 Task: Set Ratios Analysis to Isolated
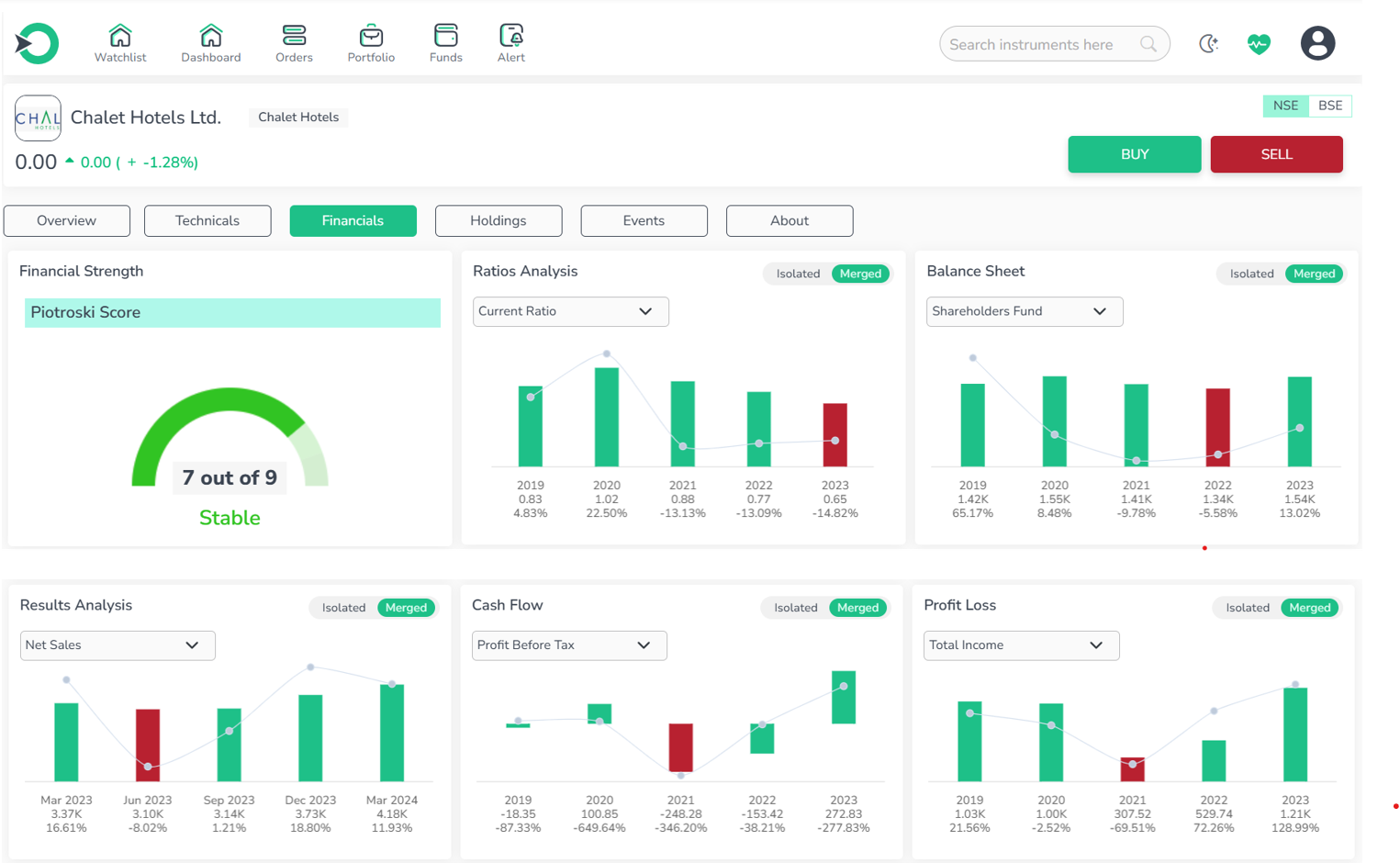click(x=798, y=274)
